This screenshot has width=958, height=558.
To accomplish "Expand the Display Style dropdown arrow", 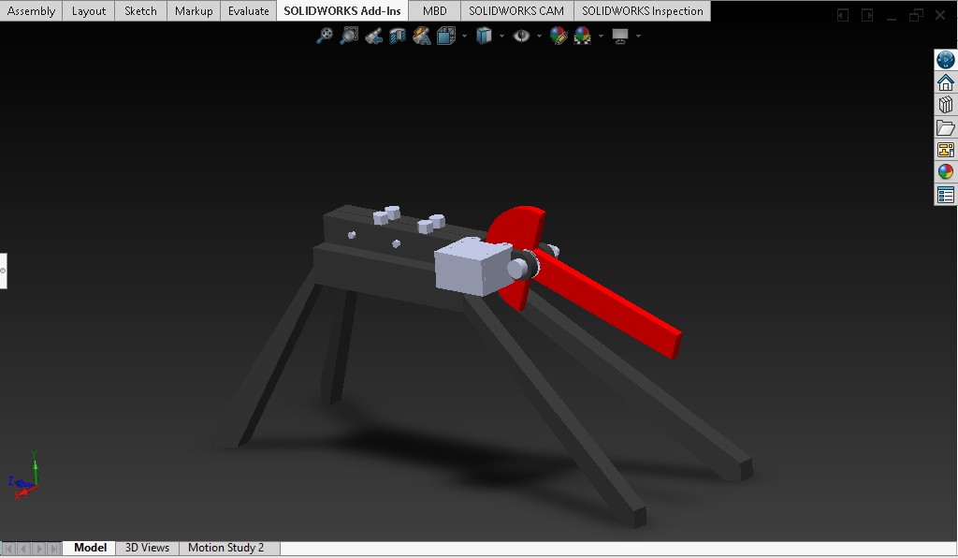I will click(x=501, y=37).
